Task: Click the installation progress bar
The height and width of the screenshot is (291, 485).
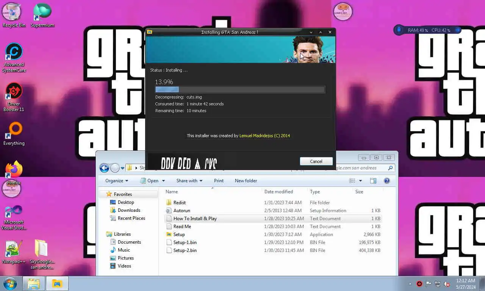Action: click(x=240, y=89)
